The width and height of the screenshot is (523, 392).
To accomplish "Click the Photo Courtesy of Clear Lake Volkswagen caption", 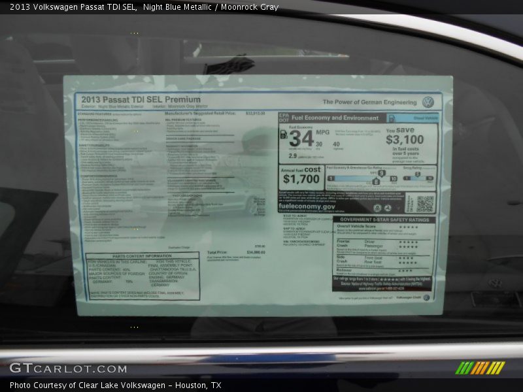I will (x=116, y=385).
